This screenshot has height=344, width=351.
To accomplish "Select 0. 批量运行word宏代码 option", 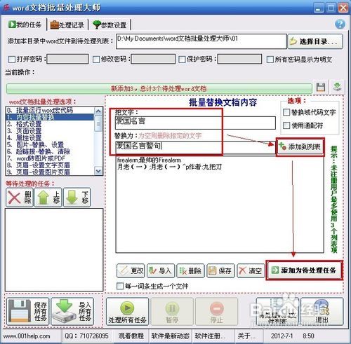I will point(50,110).
